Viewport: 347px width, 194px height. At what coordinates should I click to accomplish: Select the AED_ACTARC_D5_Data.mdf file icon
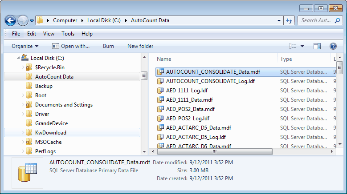click(160, 128)
